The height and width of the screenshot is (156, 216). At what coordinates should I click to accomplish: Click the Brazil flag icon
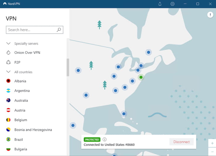pyautogui.click(x=8, y=139)
